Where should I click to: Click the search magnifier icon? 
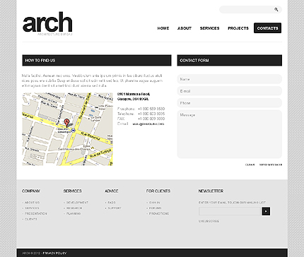[276, 10]
